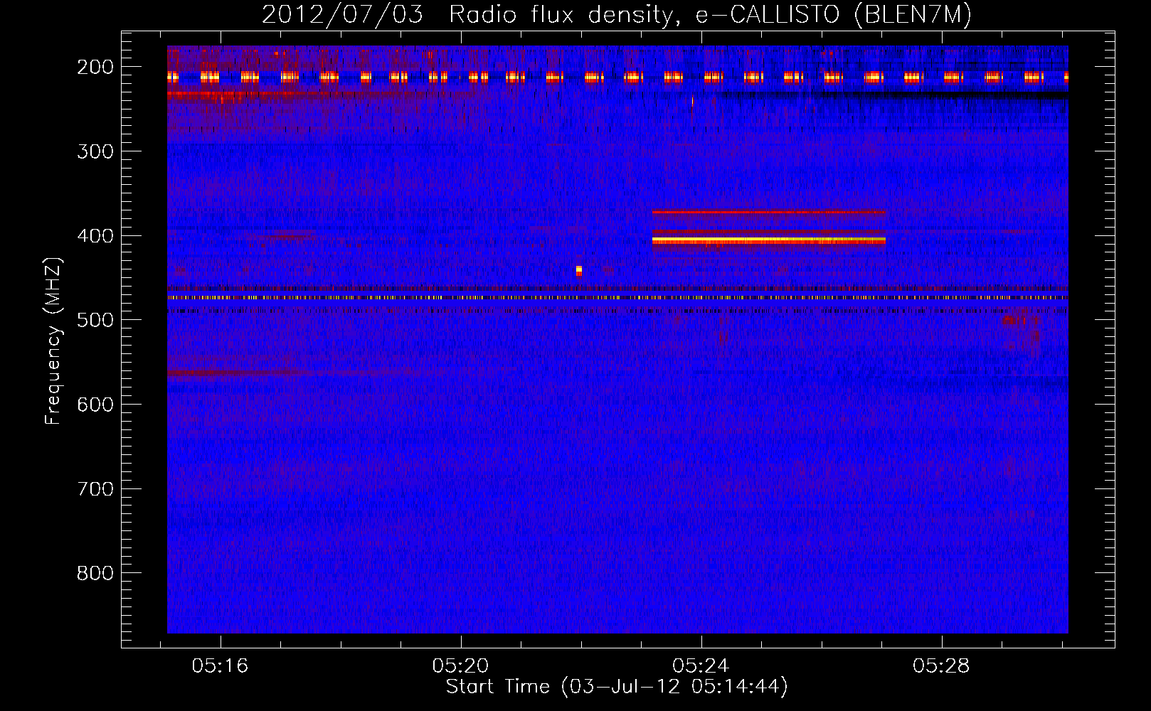
Task: Click the 600 frequency tick label
Action: [95, 405]
